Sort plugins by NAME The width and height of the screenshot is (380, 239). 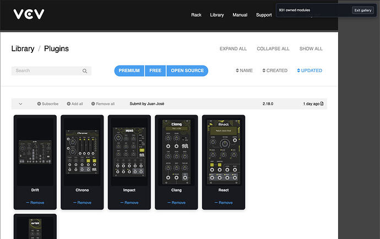coord(245,70)
